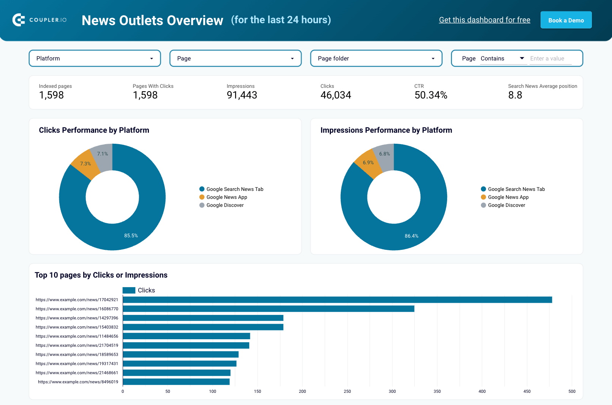The height and width of the screenshot is (405, 612).
Task: Click Google Discover gray dot in impressions legend
Action: [483, 205]
